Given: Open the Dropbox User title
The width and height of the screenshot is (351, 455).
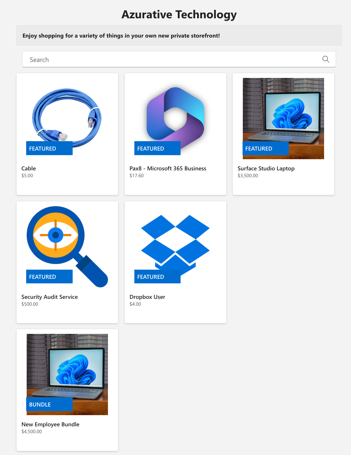Looking at the screenshot, I should [147, 297].
